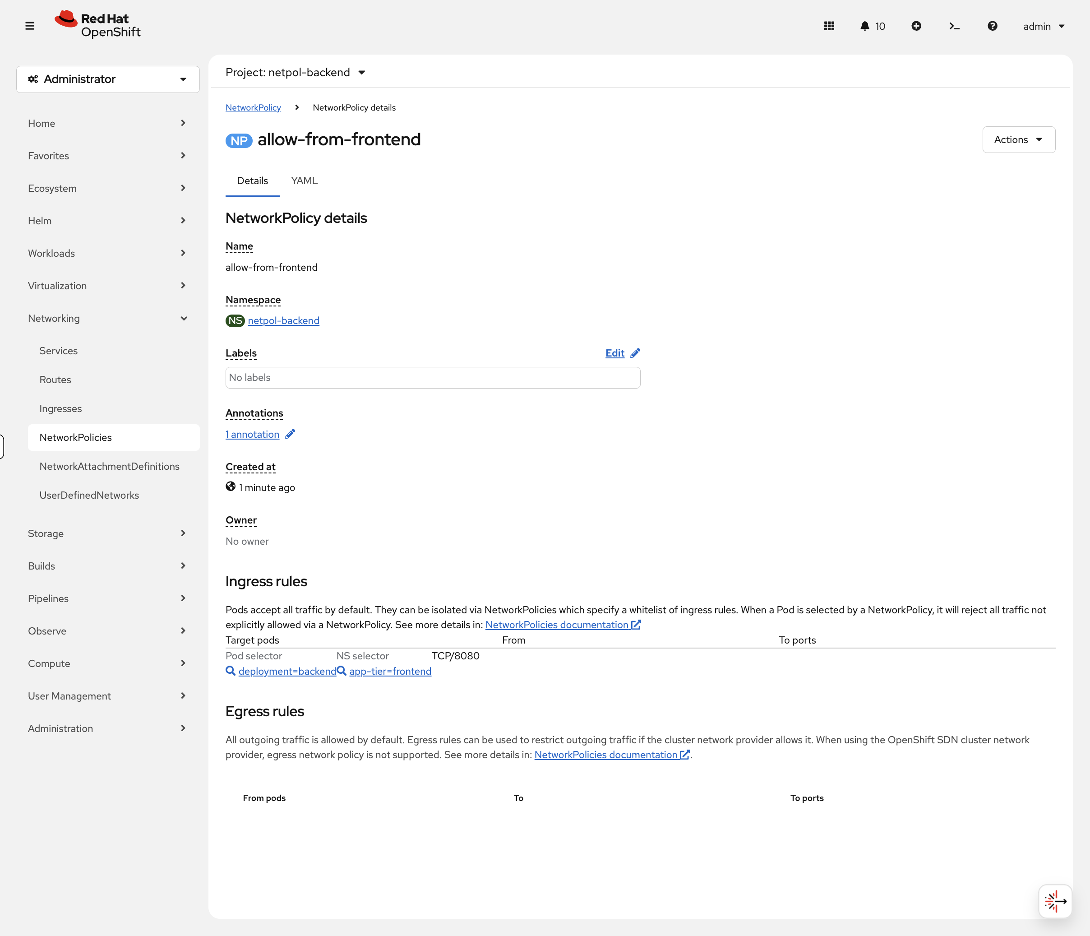Screen dimensions: 1090x936
Task: Expand the admin user menu
Action: pyautogui.click(x=1043, y=26)
